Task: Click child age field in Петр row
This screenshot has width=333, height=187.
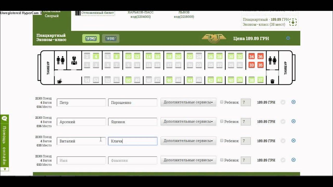Action: click(246, 102)
